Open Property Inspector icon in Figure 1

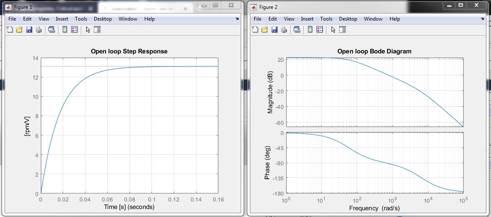click(97, 30)
